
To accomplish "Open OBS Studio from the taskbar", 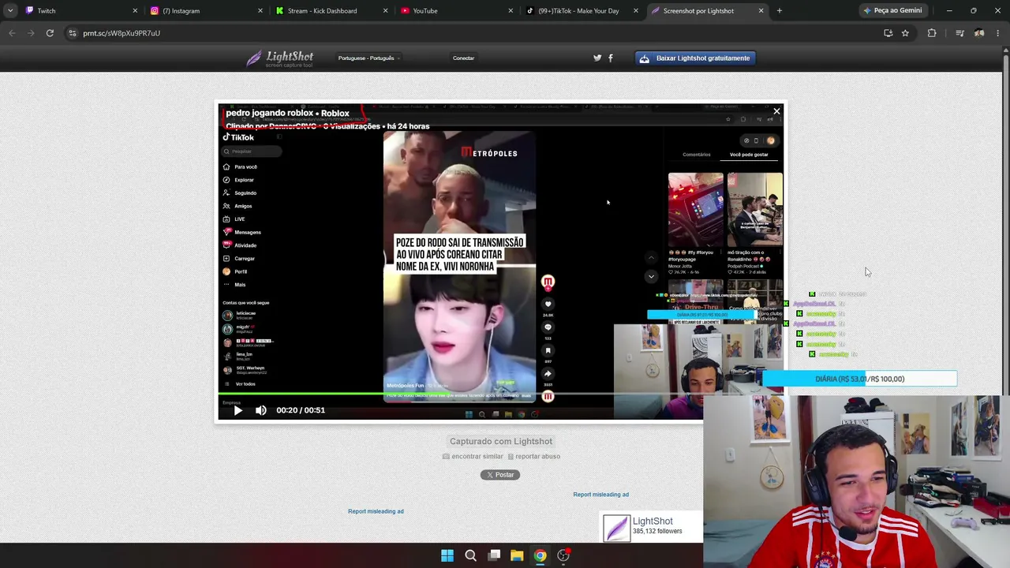I will (563, 555).
